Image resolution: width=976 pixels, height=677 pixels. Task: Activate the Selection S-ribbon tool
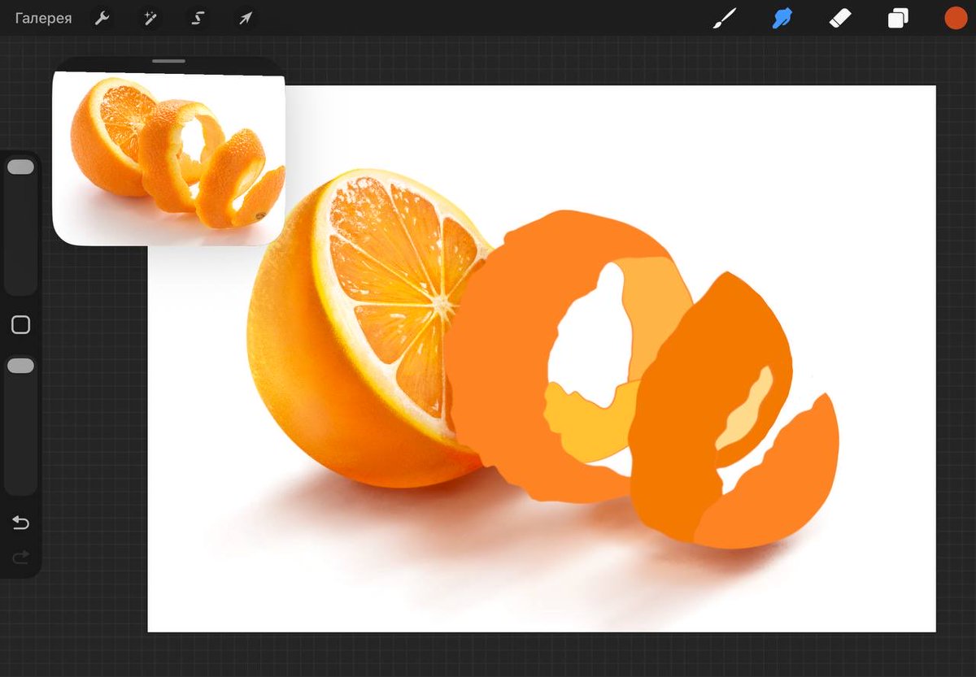(x=198, y=18)
